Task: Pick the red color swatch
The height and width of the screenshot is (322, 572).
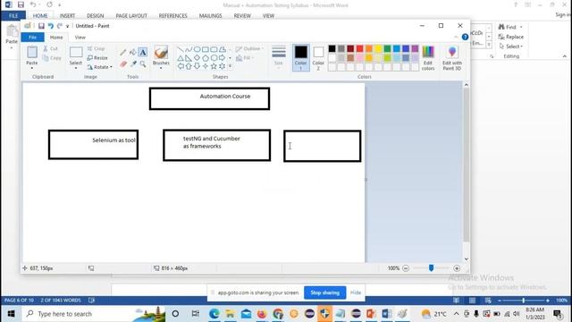Action: coord(359,48)
